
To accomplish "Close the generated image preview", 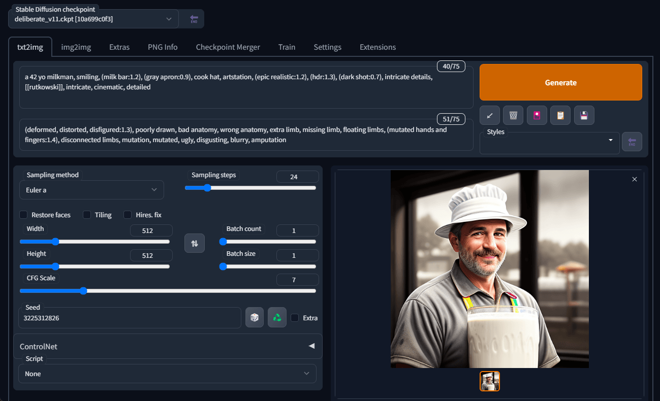I will coord(634,179).
